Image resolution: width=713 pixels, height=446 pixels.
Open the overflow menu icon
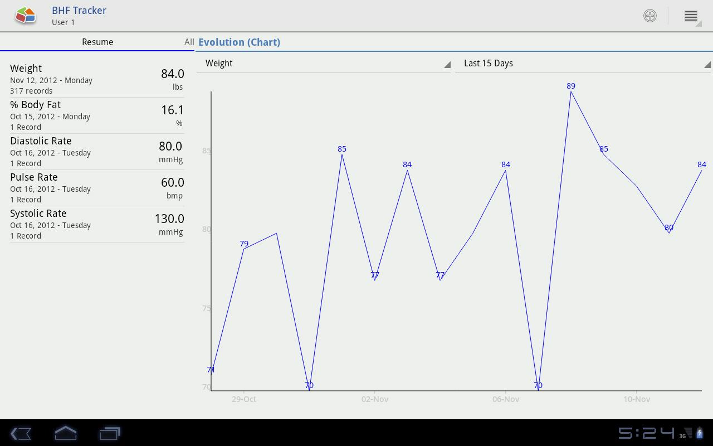pos(691,16)
